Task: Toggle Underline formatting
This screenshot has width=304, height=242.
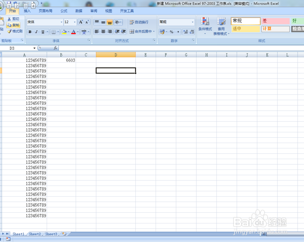Action: click(43, 32)
